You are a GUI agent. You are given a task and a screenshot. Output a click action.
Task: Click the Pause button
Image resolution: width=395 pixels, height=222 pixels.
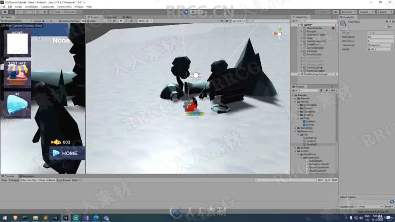[193, 12]
